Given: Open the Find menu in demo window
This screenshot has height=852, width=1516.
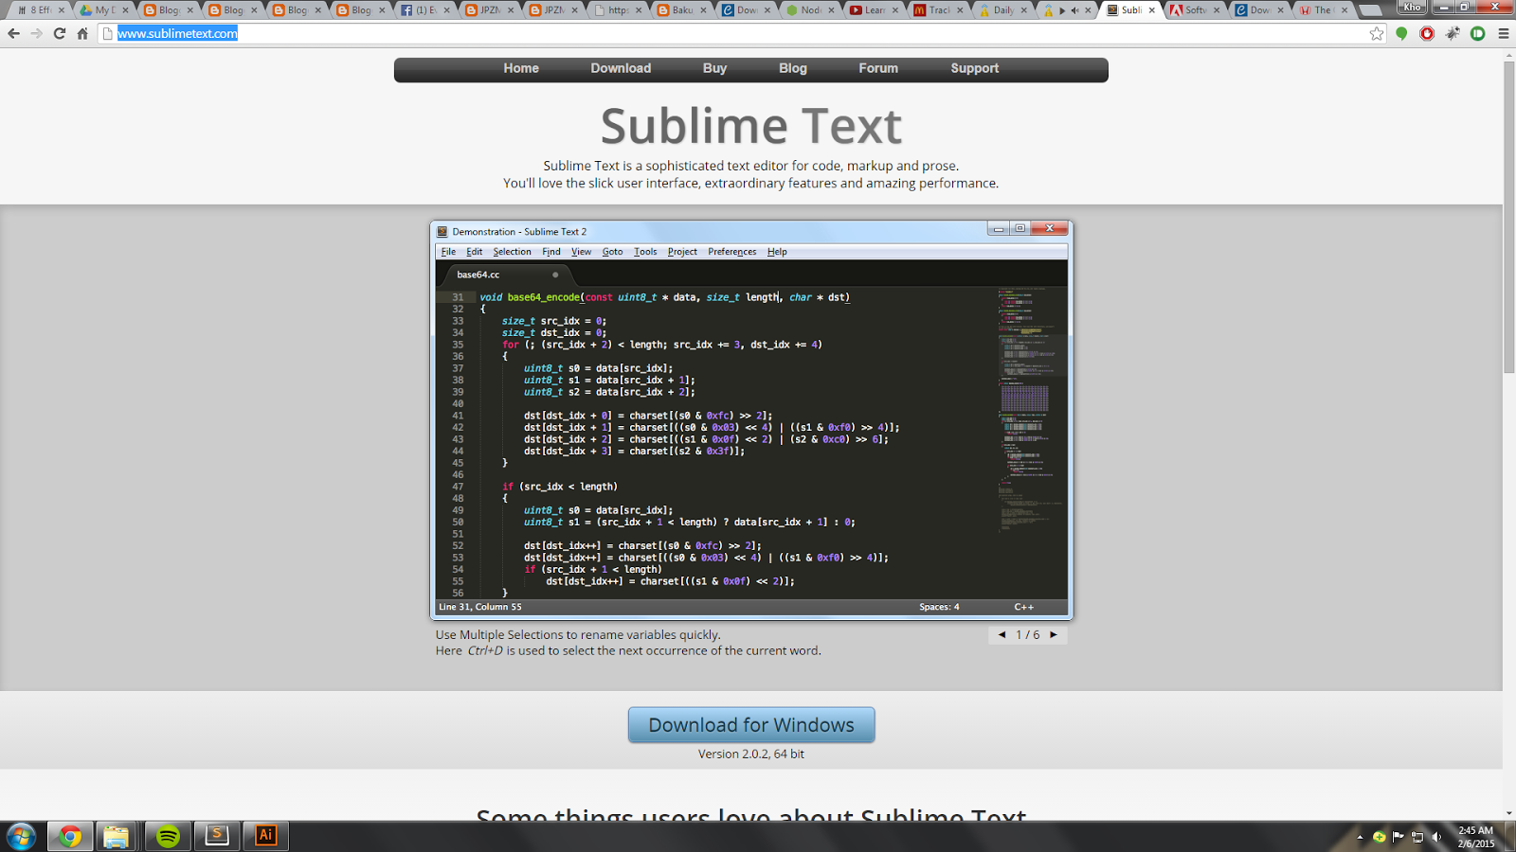Looking at the screenshot, I should coord(551,252).
